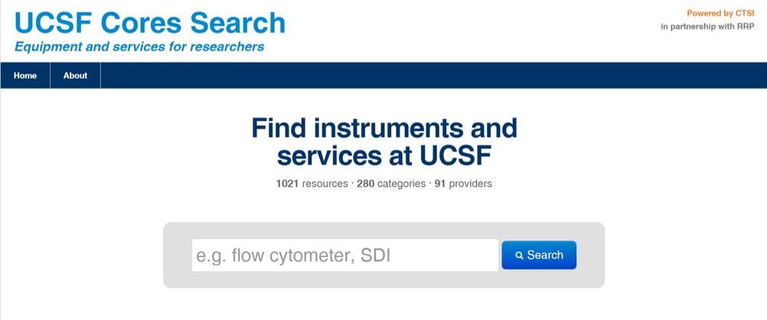767x320 pixels.
Task: Click the heading line 'Find instruments and'
Action: click(384, 129)
